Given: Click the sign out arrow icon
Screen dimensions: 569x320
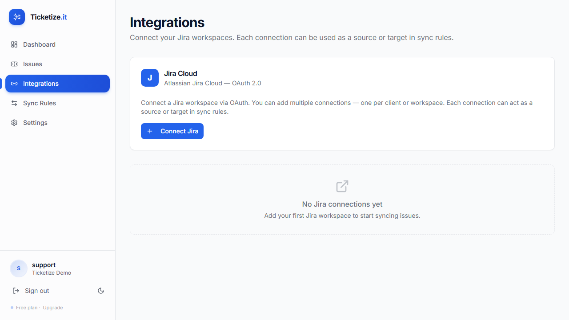Looking at the screenshot, I should point(16,291).
